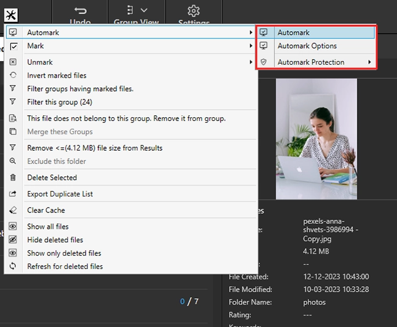The width and height of the screenshot is (397, 327).
Task: Click the woman with laptop preview image
Action: point(316,139)
